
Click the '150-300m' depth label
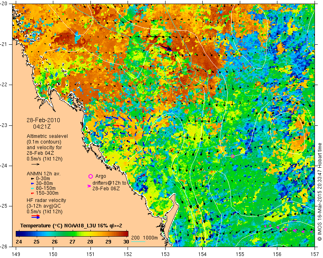click(47, 193)
